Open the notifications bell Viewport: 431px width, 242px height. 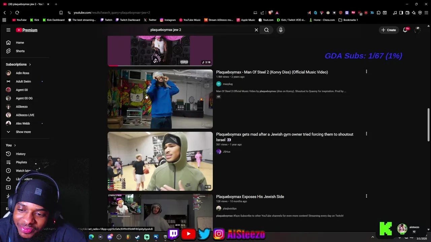(405, 30)
